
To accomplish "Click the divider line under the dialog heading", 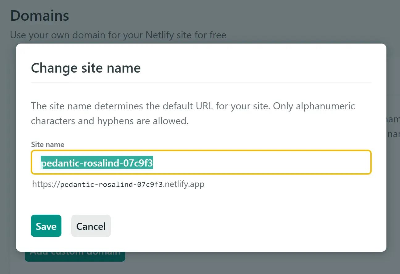I will [x=201, y=83].
